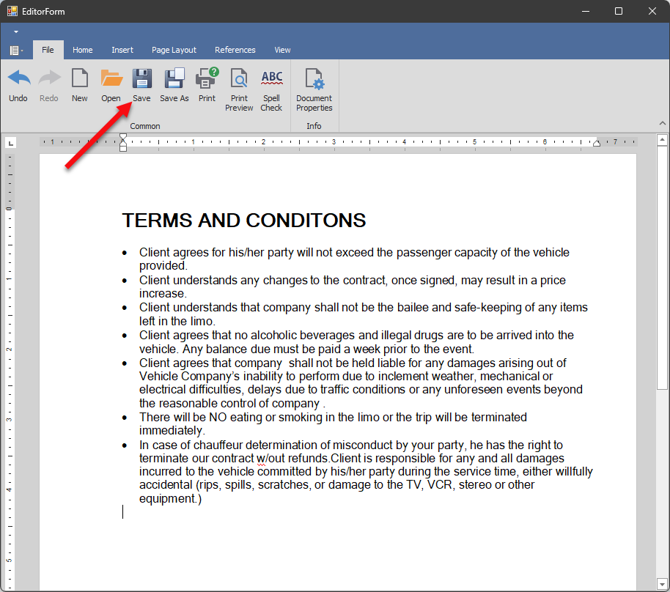This screenshot has height=592, width=670.
Task: Click the tab-stop type selector on the ruler
Action: click(11, 143)
